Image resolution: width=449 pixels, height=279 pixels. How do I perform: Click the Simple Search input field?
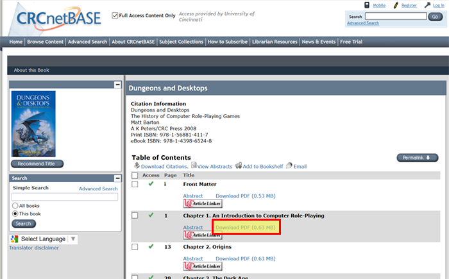coord(65,197)
